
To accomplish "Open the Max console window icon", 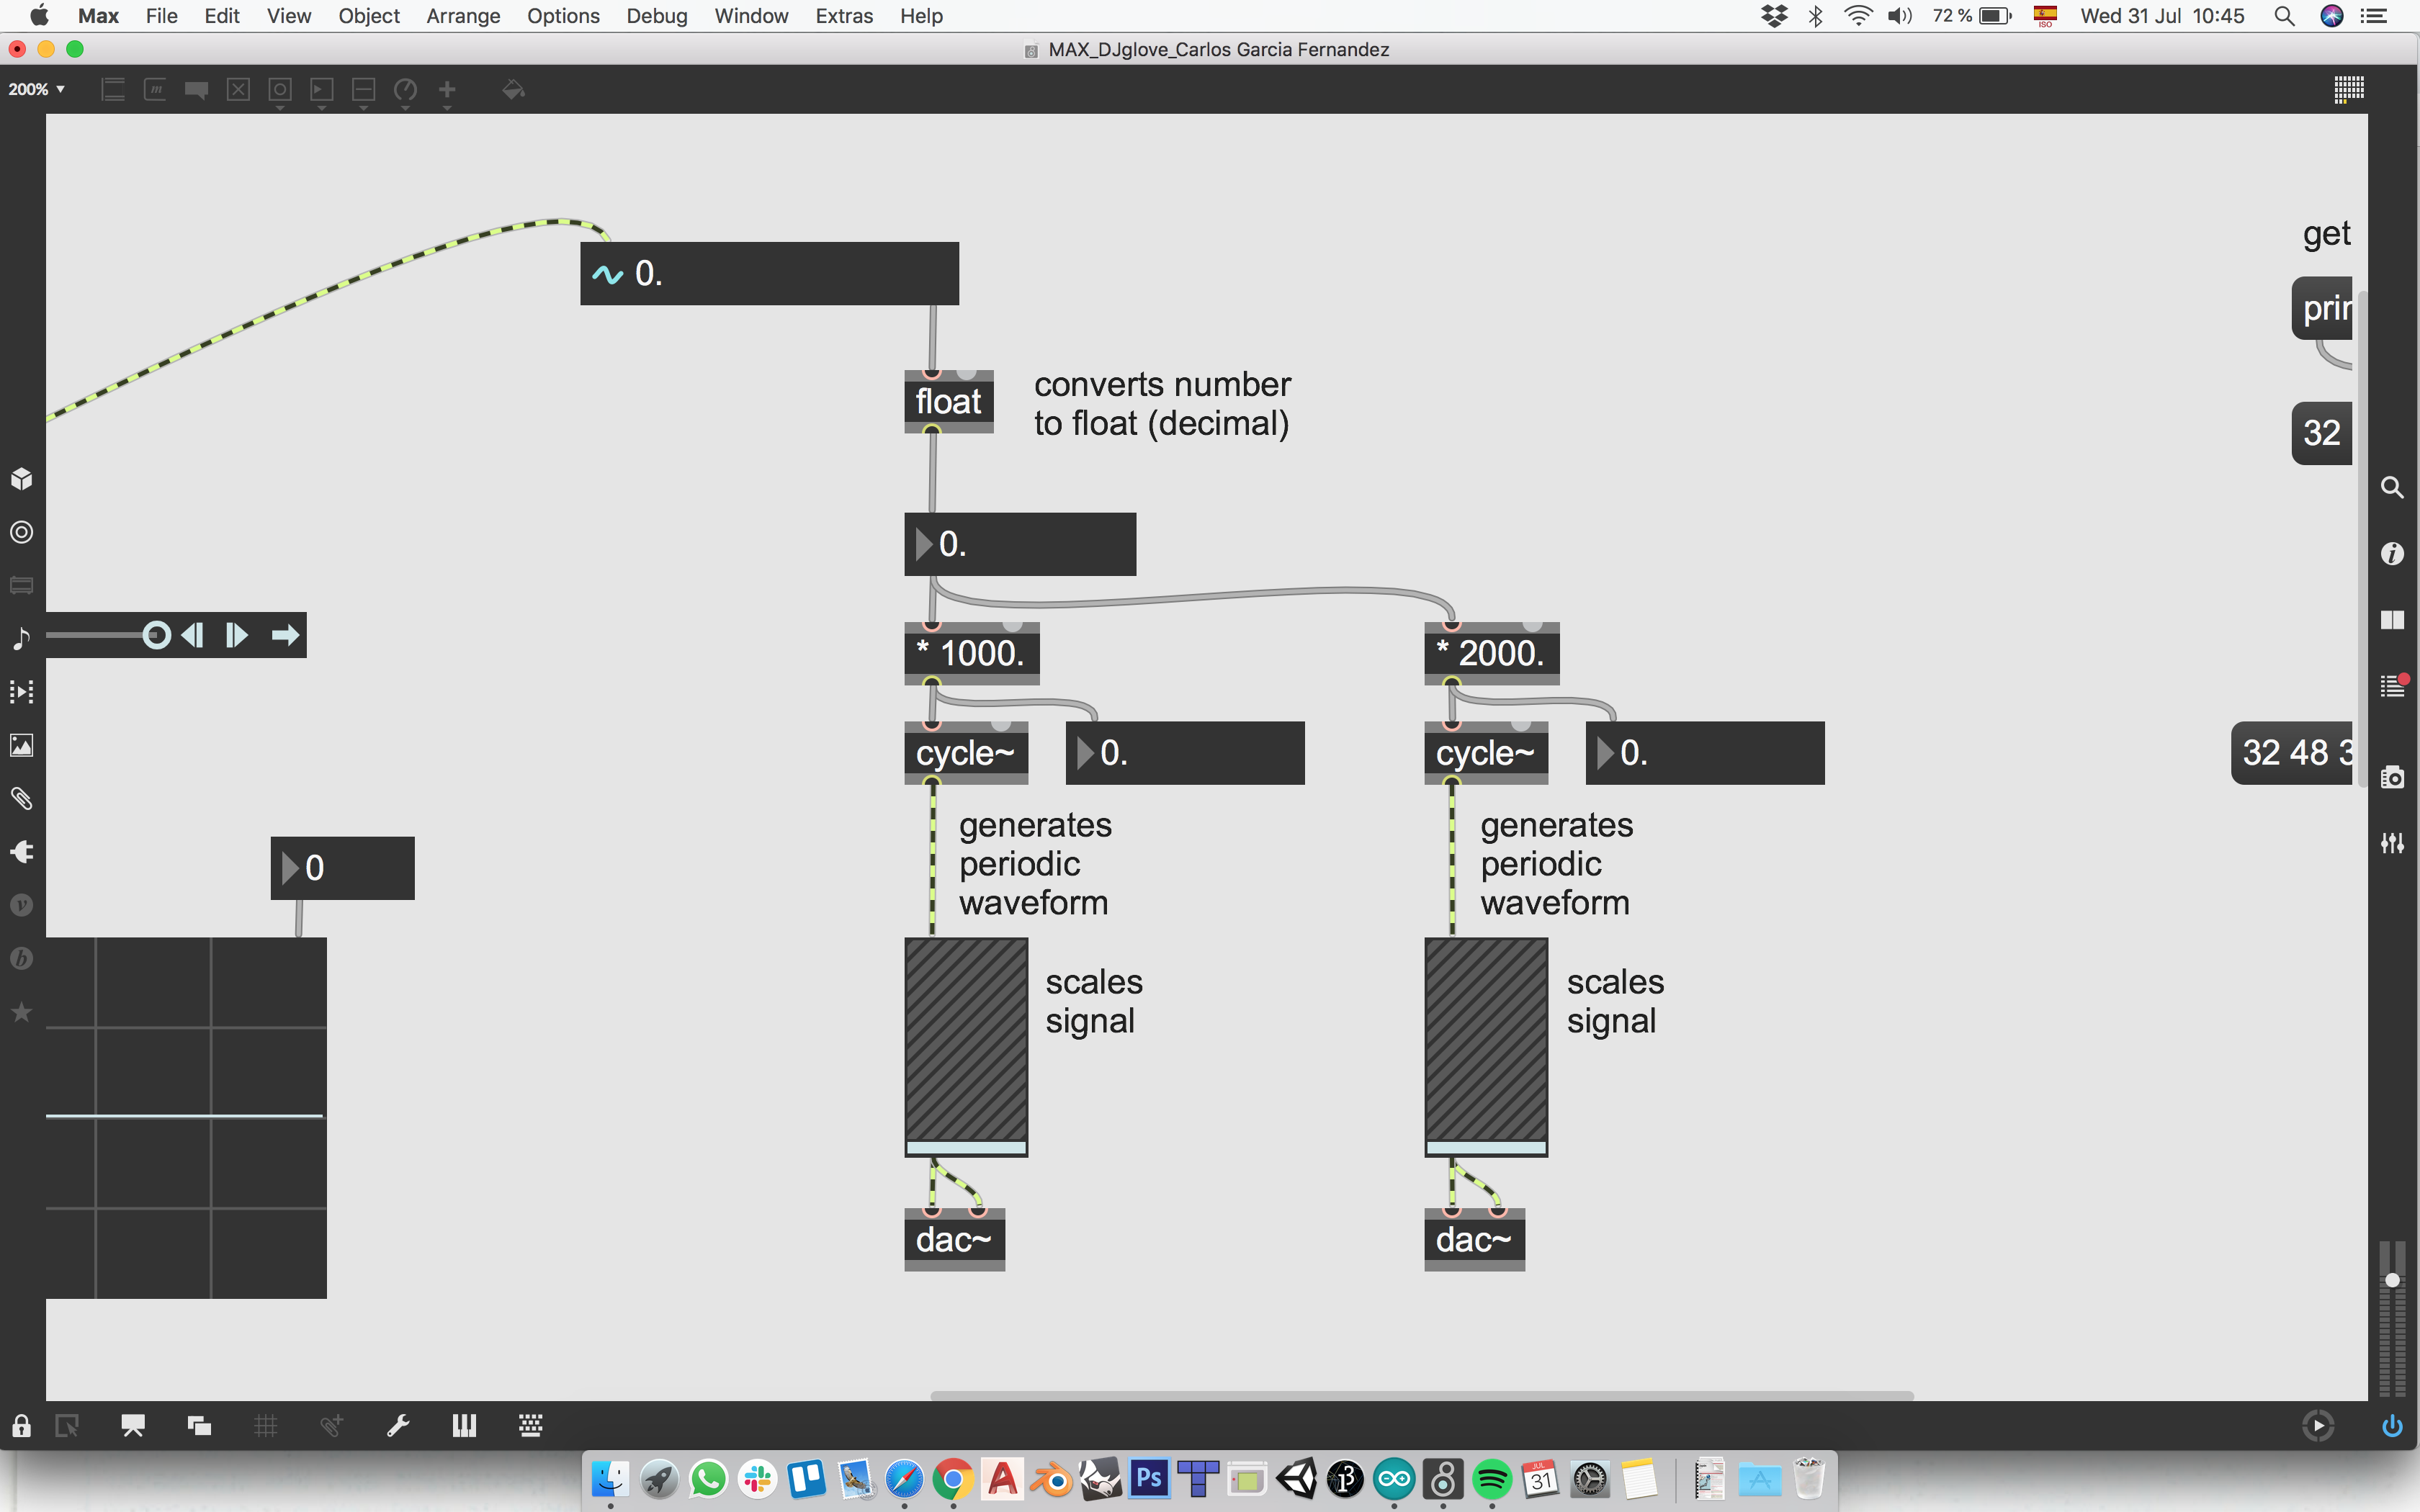I will click(2392, 686).
